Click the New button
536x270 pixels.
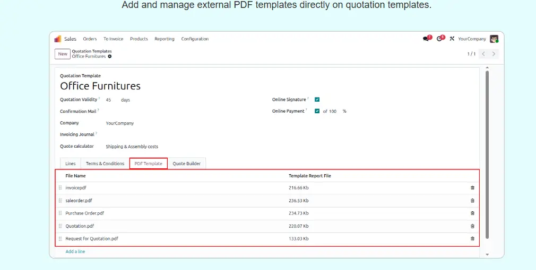63,54
